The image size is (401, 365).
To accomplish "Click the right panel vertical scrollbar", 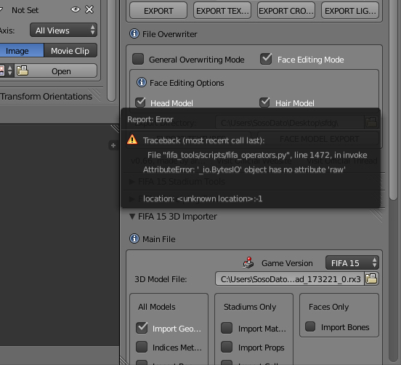I will (392, 100).
